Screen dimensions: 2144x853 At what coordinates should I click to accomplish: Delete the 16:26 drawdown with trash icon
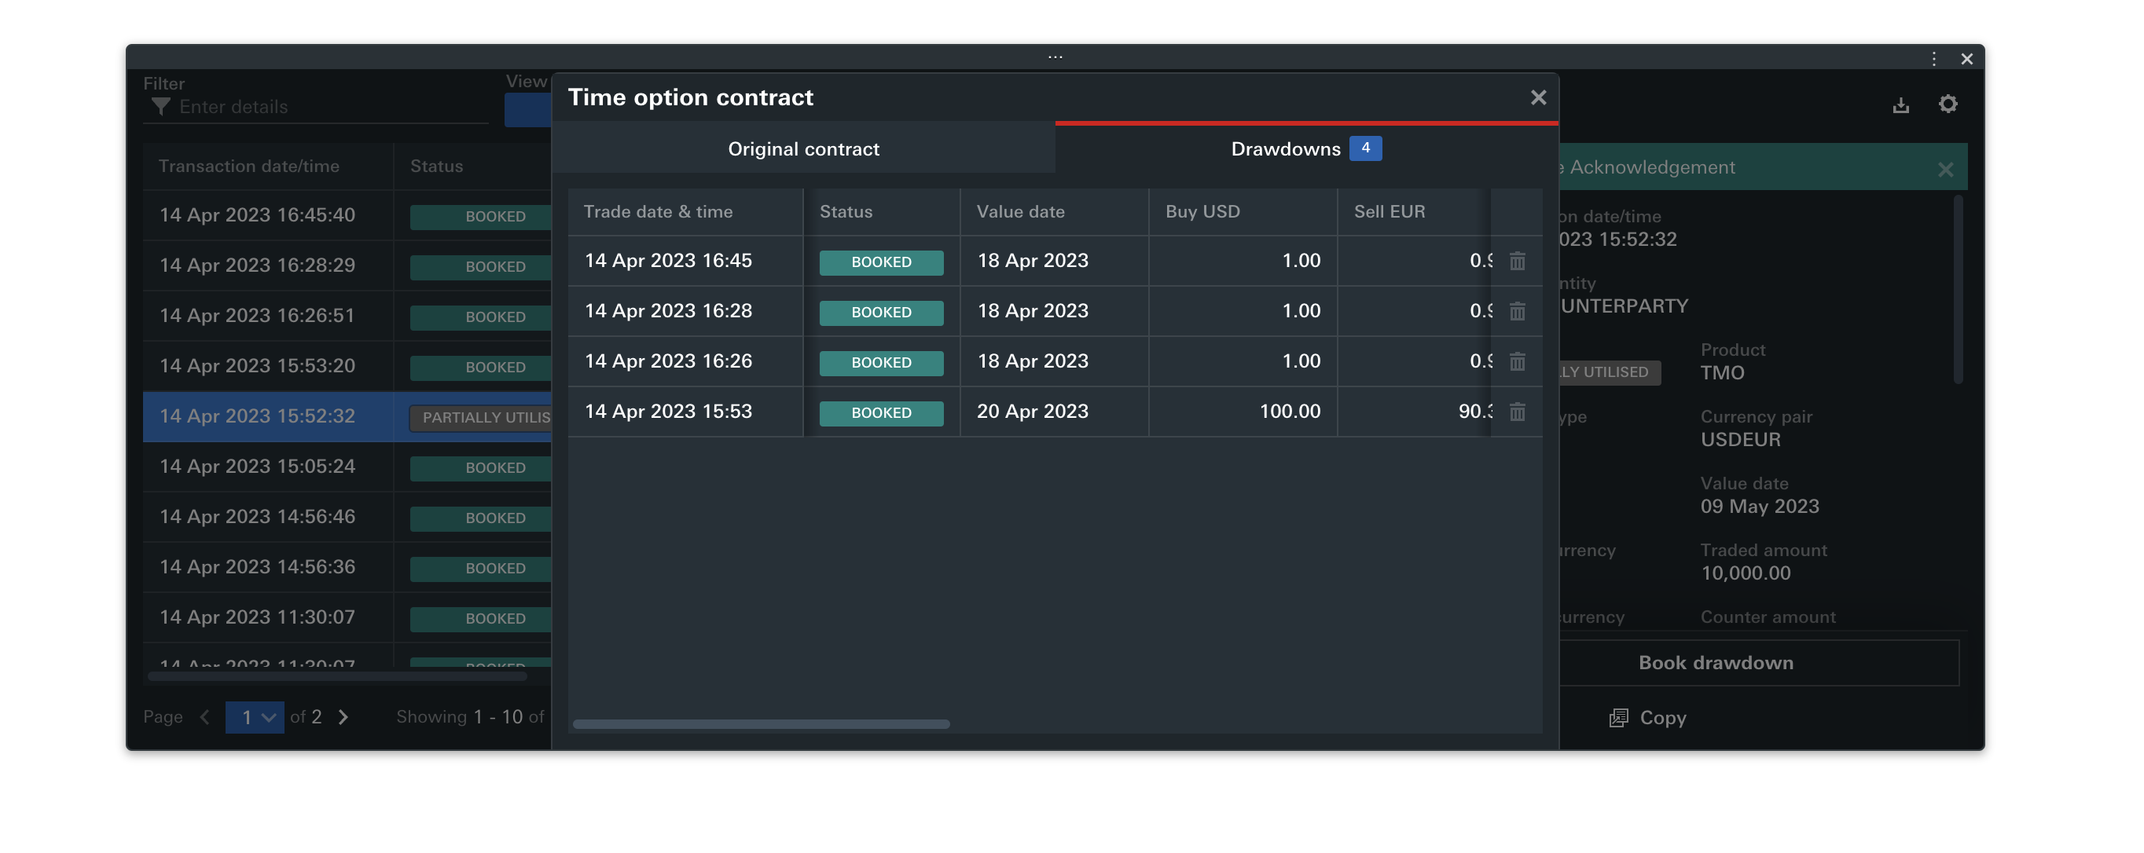pyautogui.click(x=1517, y=361)
